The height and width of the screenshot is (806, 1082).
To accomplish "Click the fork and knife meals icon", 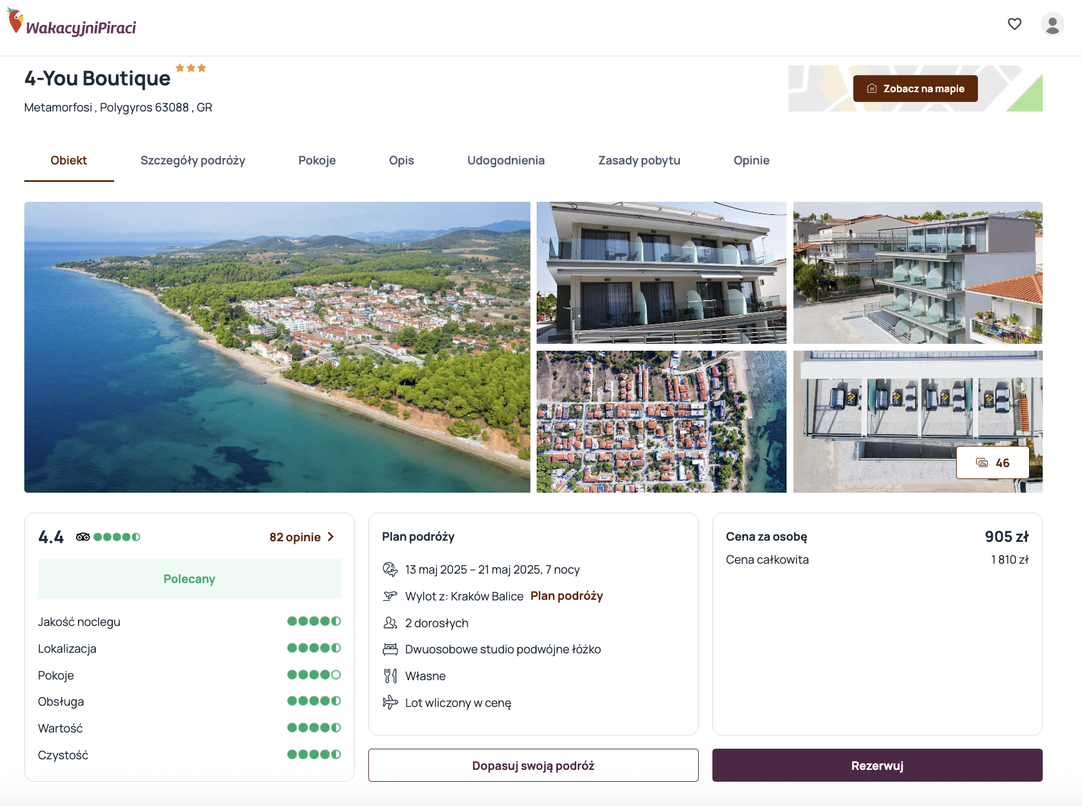I will (x=390, y=676).
